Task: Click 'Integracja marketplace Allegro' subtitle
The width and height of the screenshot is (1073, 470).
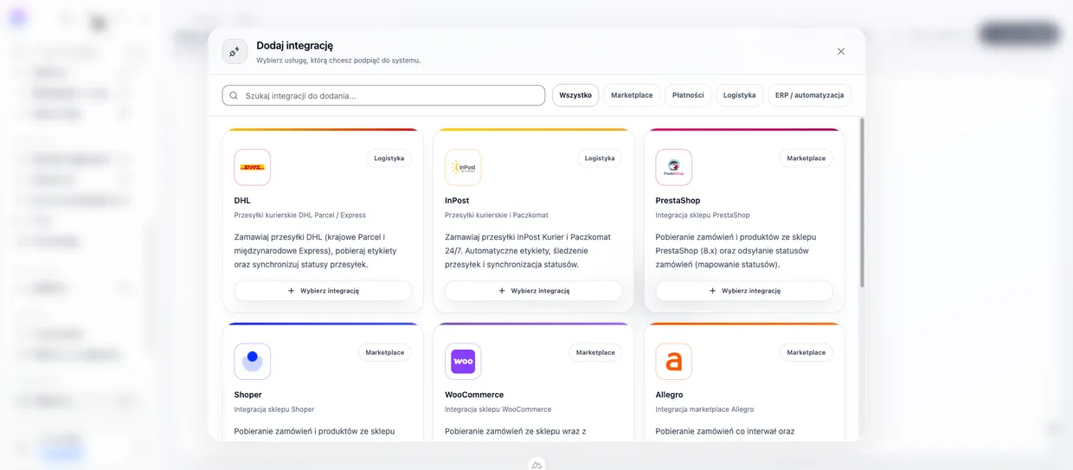Action: tap(705, 409)
